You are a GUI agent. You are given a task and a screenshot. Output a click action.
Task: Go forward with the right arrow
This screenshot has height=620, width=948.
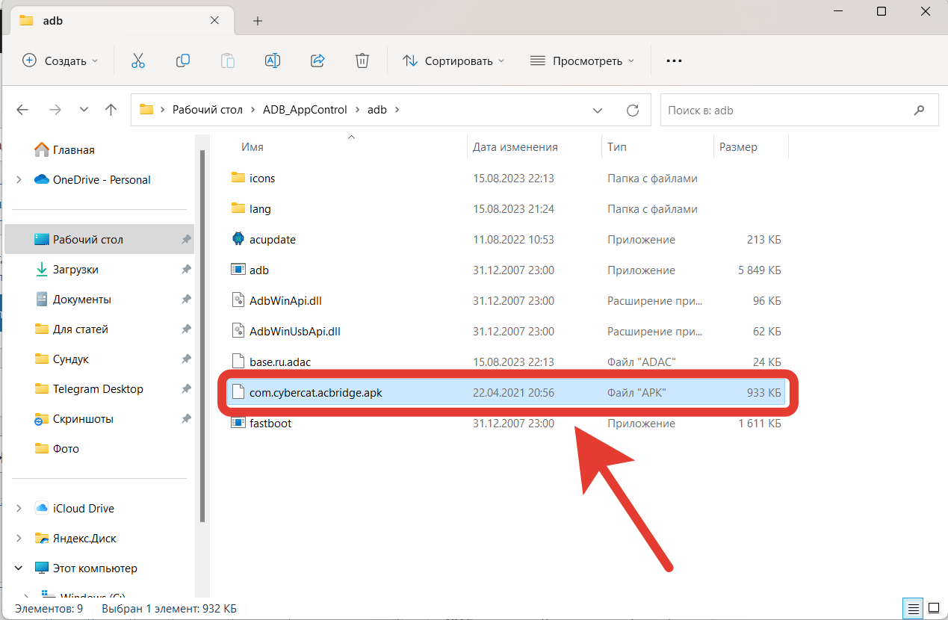coord(55,110)
